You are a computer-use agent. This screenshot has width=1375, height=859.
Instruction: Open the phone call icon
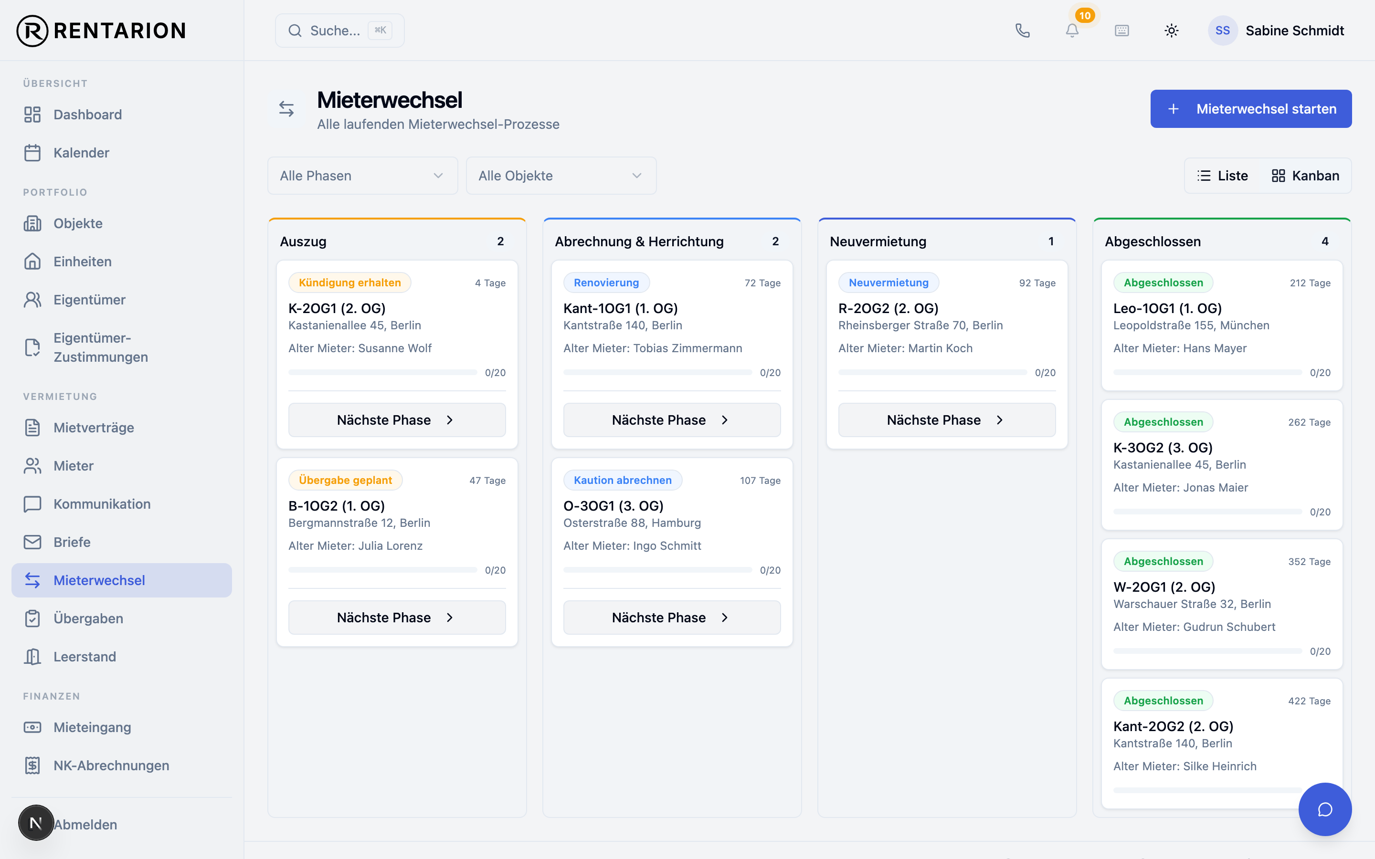tap(1022, 31)
